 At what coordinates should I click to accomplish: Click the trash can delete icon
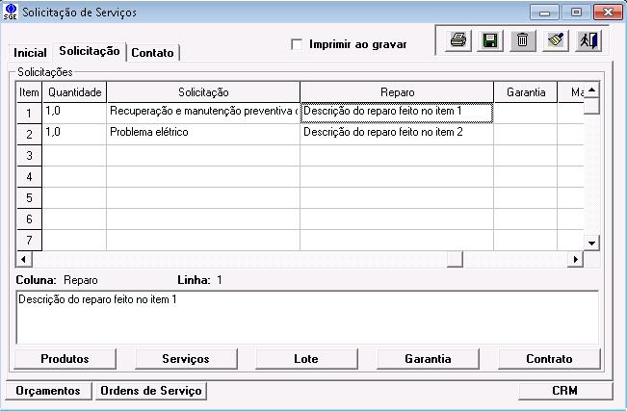click(521, 40)
